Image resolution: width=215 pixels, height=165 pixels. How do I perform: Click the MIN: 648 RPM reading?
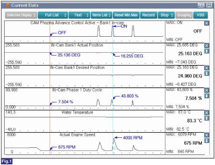pyautogui.click(x=180, y=151)
